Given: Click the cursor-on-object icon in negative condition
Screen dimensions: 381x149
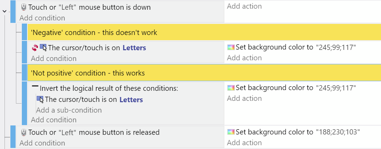Looking at the screenshot, I should (x=43, y=47).
